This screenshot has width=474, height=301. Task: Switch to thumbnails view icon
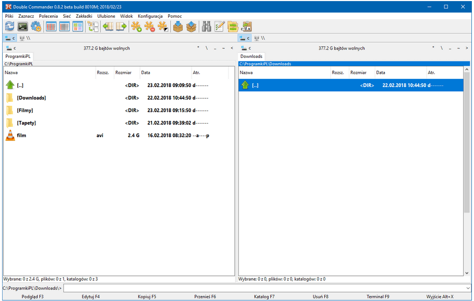(78, 27)
